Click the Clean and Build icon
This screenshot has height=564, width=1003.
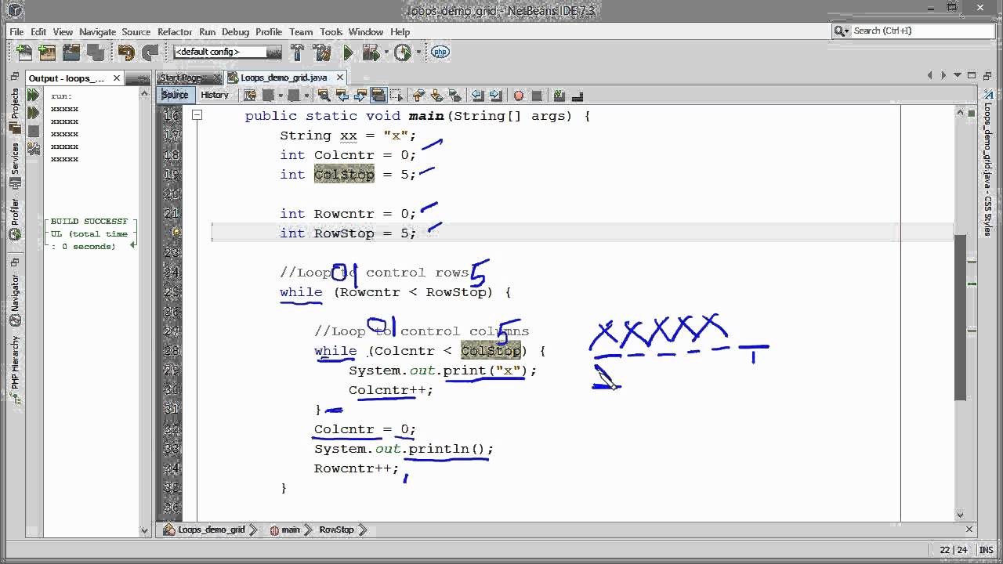(x=321, y=52)
